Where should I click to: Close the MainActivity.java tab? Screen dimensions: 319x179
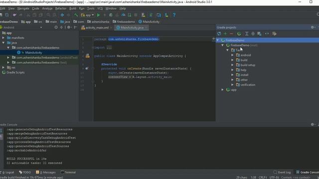[x=146, y=28]
